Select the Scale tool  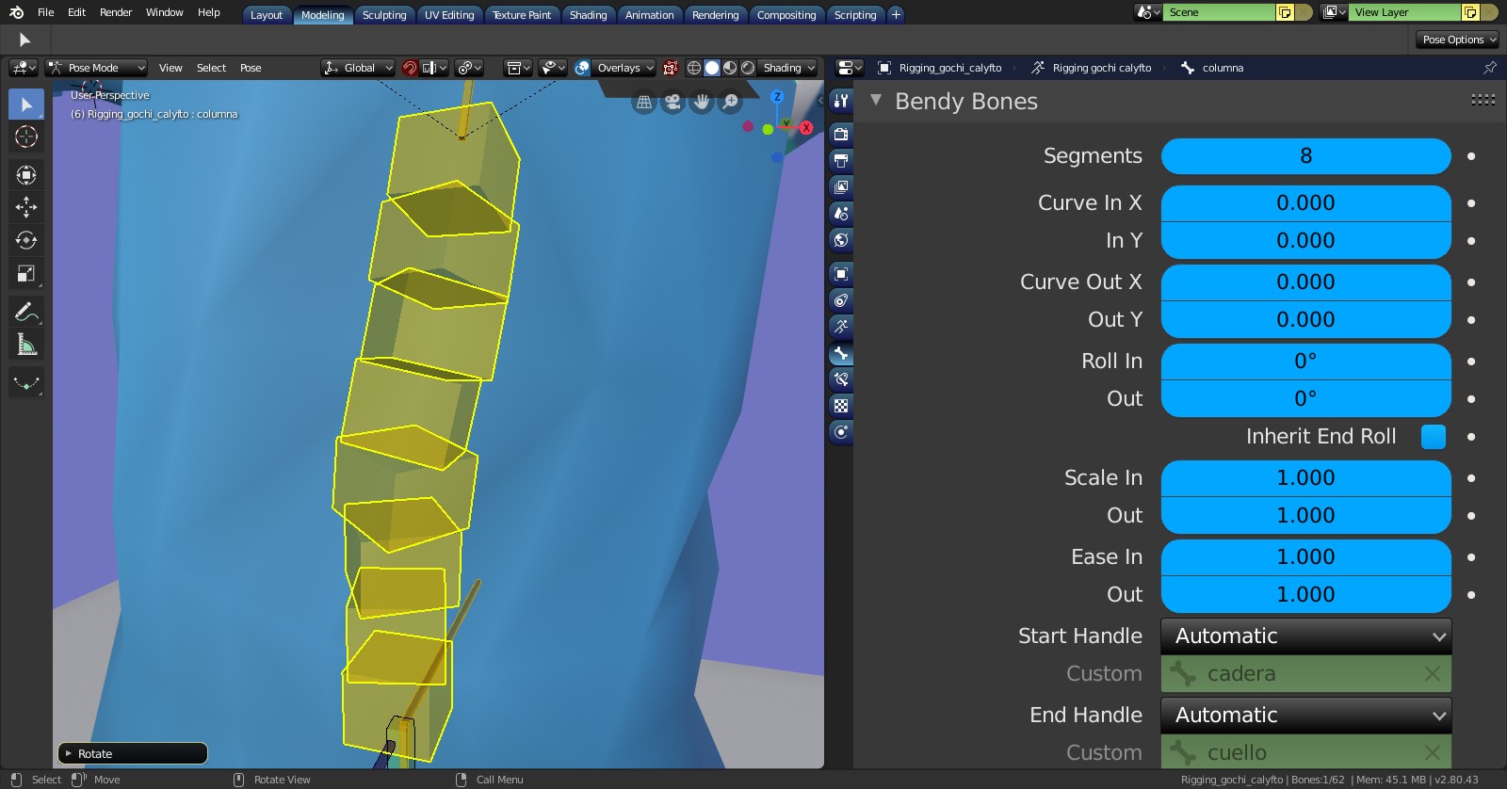[26, 274]
